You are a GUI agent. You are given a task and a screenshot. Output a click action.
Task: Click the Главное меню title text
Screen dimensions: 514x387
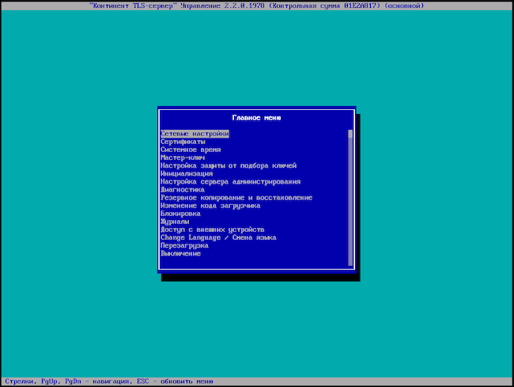pyautogui.click(x=256, y=118)
